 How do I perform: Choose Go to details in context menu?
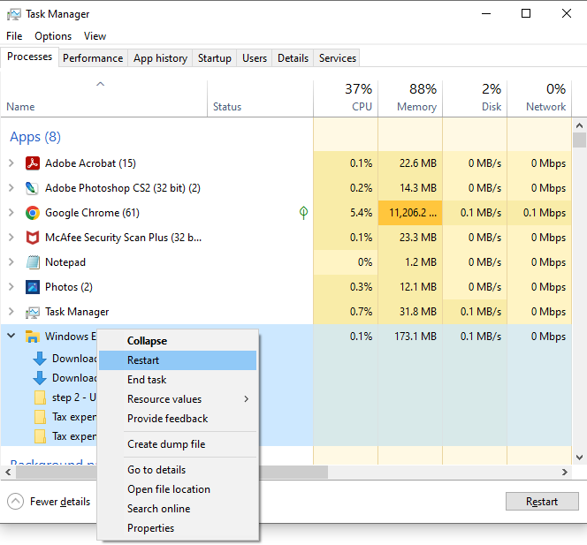[x=178, y=469]
